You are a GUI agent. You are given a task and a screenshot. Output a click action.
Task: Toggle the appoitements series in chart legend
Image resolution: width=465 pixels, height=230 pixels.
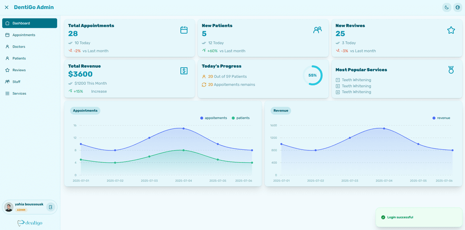click(213, 118)
